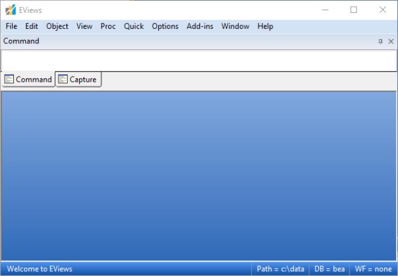
Task: Open the Quick menu
Action: [x=133, y=27]
